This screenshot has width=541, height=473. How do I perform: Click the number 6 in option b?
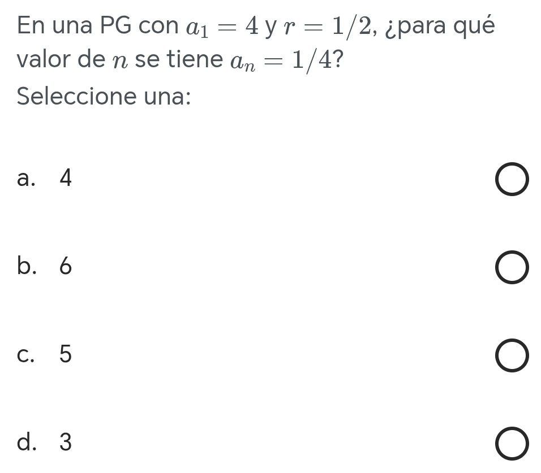pos(66,267)
